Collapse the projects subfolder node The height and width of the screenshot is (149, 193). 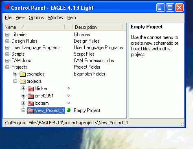(15, 81)
